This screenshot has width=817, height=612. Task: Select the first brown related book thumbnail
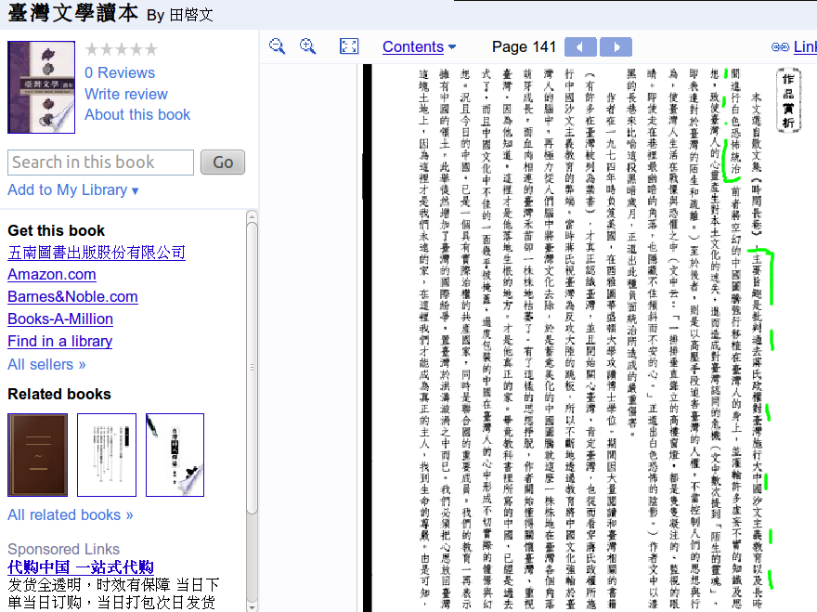pos(38,455)
